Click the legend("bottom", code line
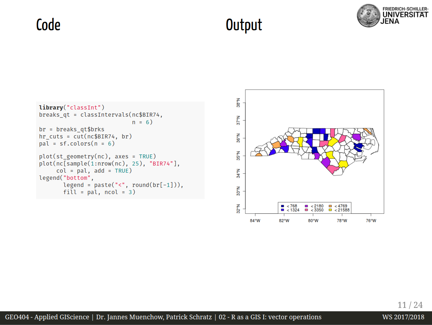The height and width of the screenshot is (325, 432). 66,178
